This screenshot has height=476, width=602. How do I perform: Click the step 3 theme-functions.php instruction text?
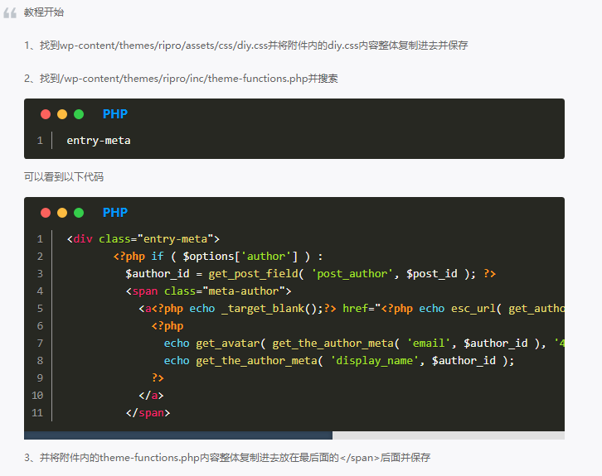(227, 458)
